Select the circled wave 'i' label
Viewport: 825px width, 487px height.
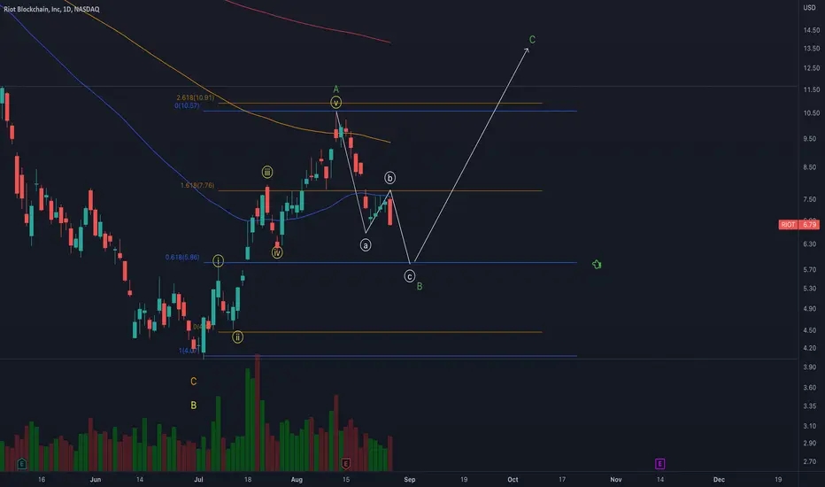(x=219, y=260)
